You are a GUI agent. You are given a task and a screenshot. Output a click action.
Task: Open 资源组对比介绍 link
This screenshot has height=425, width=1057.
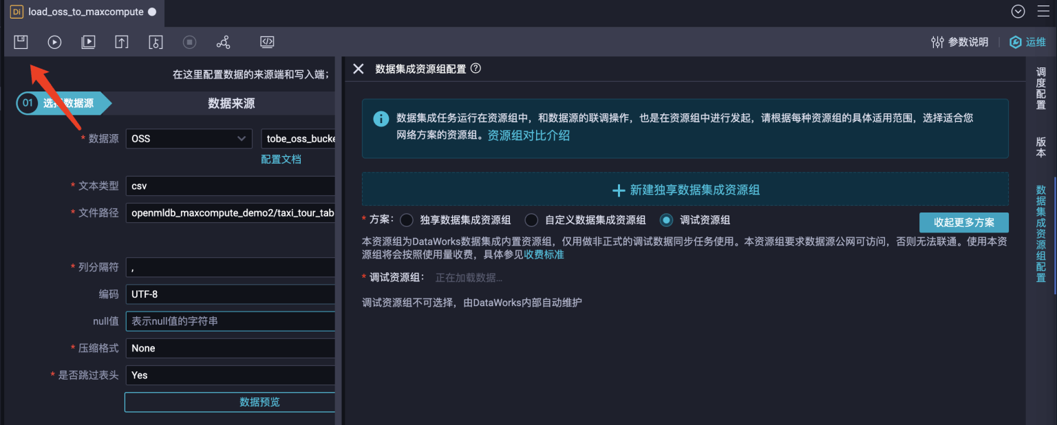click(528, 135)
